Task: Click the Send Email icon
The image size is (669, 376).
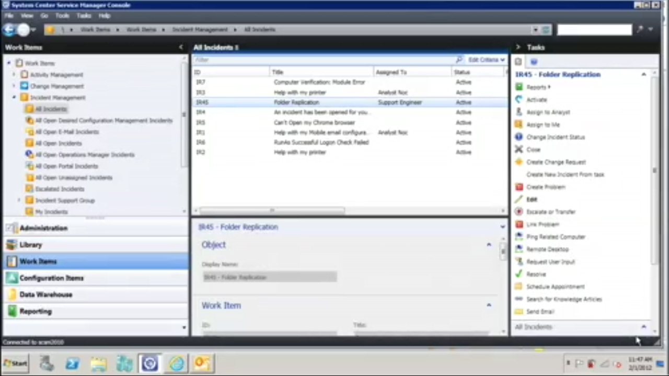Action: coord(518,312)
